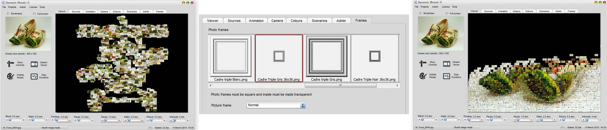Select the Cadre triple Blanc.png frame thumbnail
Screen dimensions: 607x130
point(231,58)
